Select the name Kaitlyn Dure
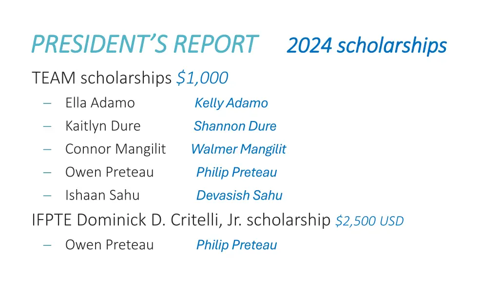The width and height of the screenshot is (499, 281). 103,126
